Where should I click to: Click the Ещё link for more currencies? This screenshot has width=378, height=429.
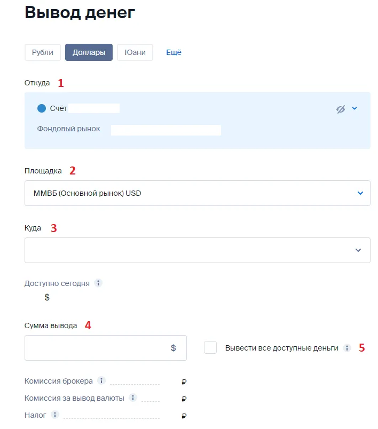tap(174, 52)
